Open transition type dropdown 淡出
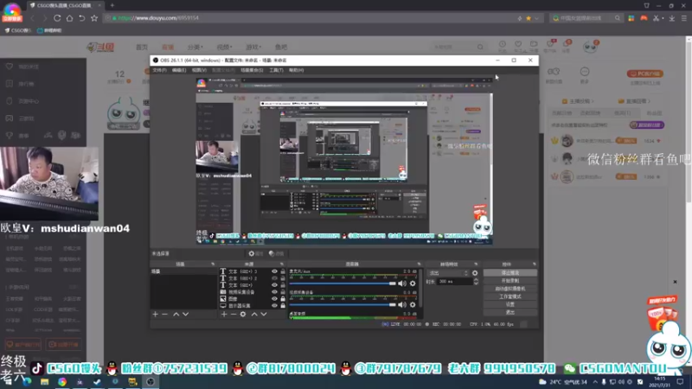 (448, 273)
